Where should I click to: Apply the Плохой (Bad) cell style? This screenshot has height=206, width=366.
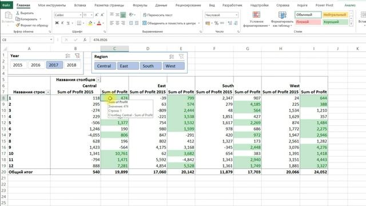coord(308,22)
